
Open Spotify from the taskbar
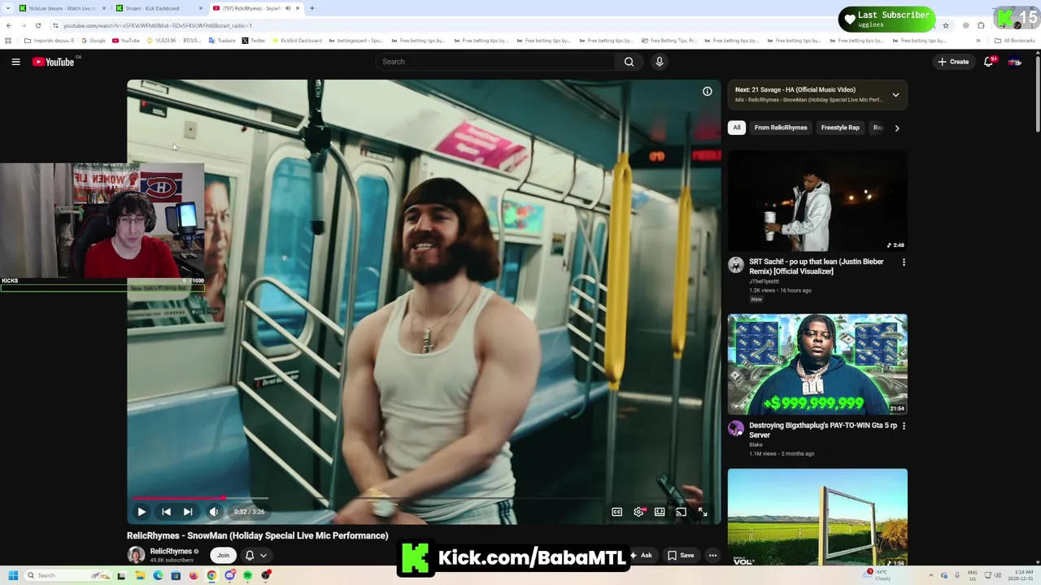coord(248,575)
